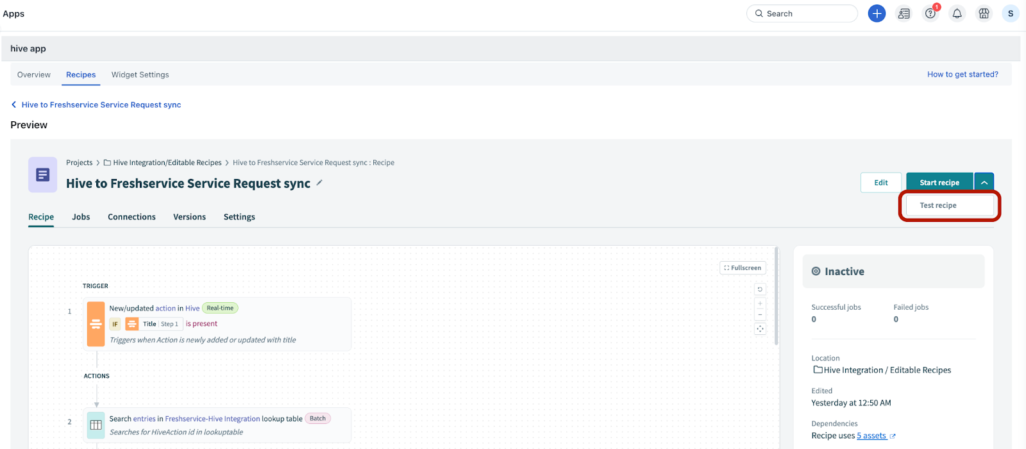Click the Real-time badge on trigger
This screenshot has height=449, width=1026.
[220, 309]
